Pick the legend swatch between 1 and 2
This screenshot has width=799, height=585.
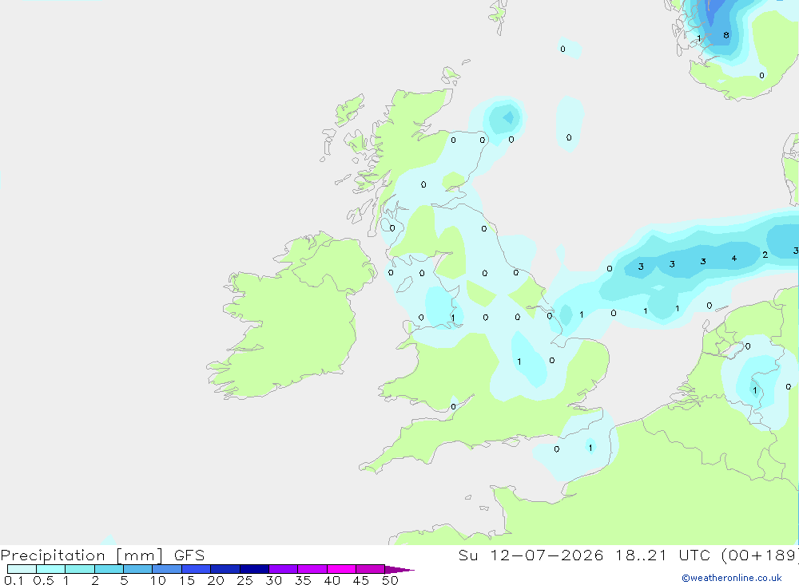[79, 569]
